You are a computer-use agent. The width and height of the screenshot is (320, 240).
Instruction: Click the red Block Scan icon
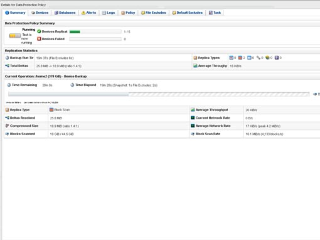click(51, 109)
